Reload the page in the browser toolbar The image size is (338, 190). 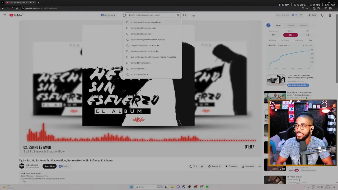(12, 8)
